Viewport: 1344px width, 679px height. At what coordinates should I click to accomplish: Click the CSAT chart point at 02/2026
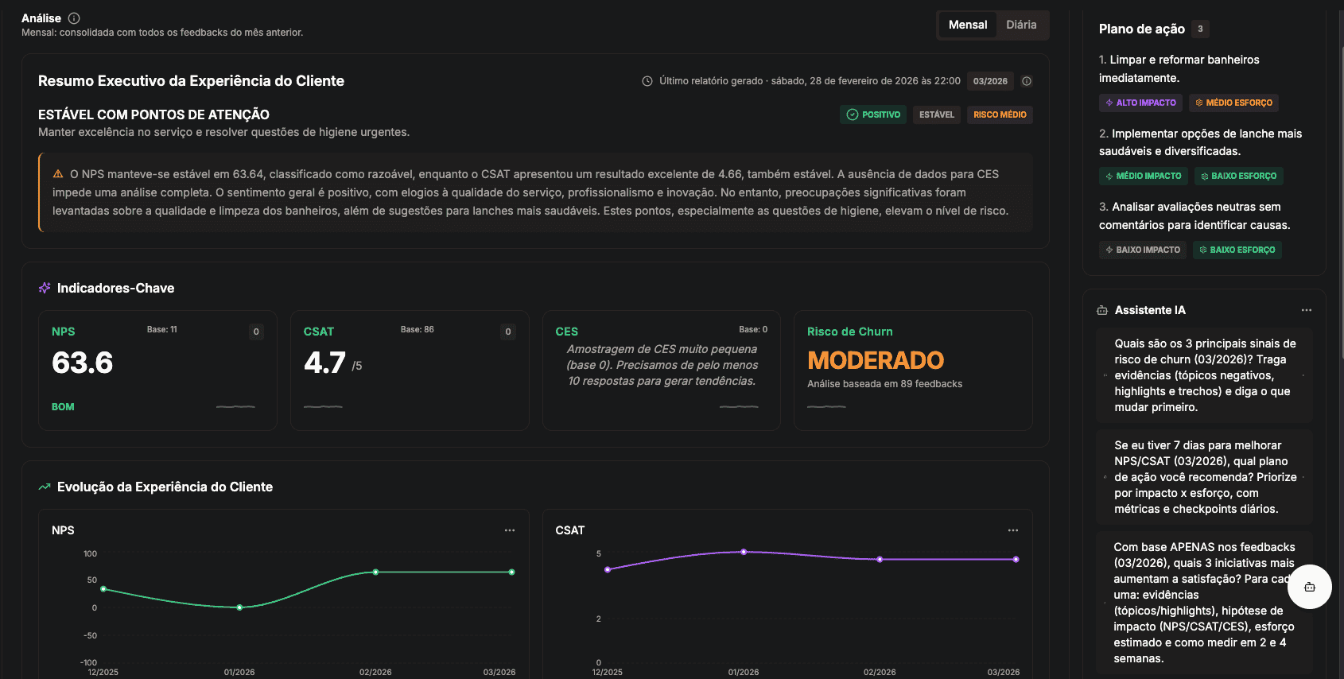click(880, 560)
